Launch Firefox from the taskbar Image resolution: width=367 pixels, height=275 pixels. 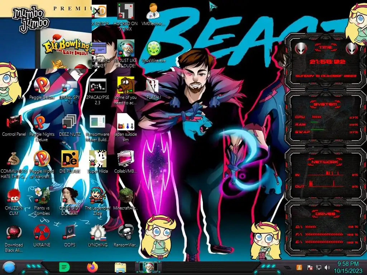point(92,267)
